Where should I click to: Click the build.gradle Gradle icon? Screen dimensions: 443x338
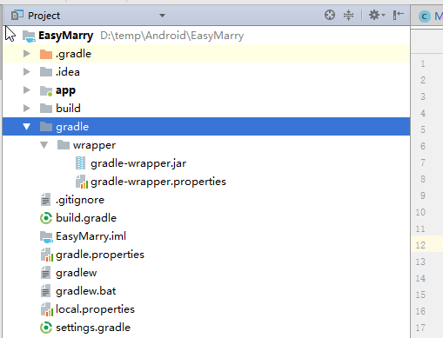click(46, 218)
